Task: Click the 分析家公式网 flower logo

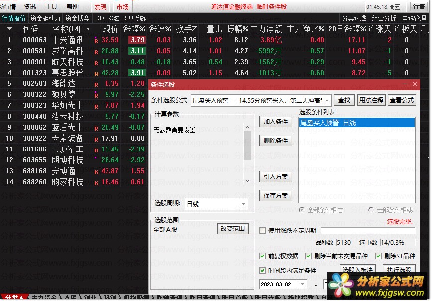Action: [341, 285]
